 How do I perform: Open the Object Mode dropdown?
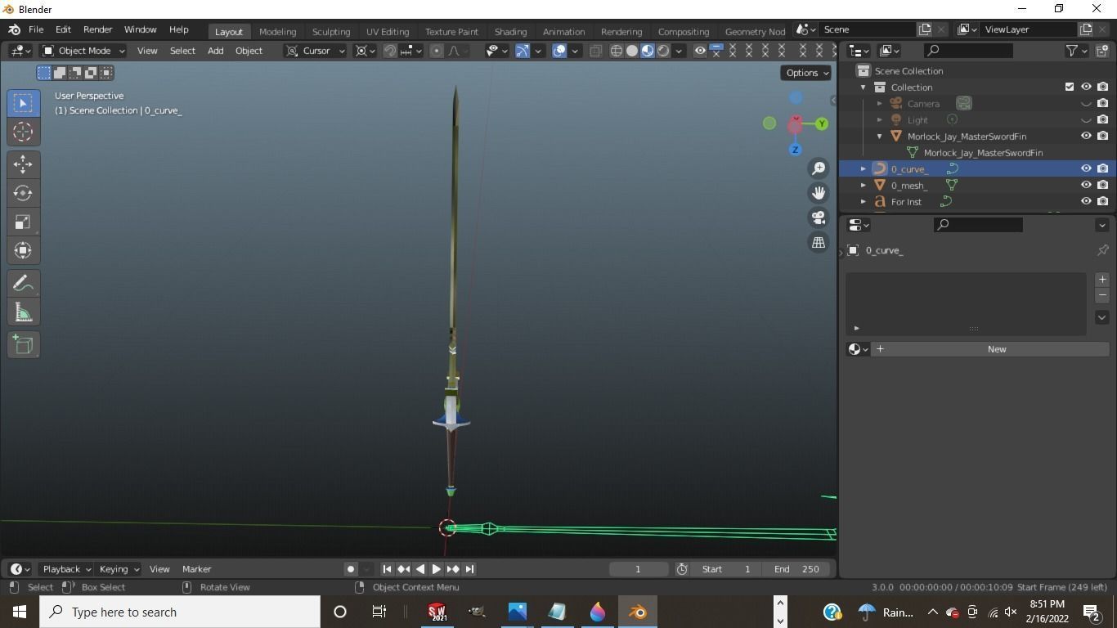coord(83,51)
